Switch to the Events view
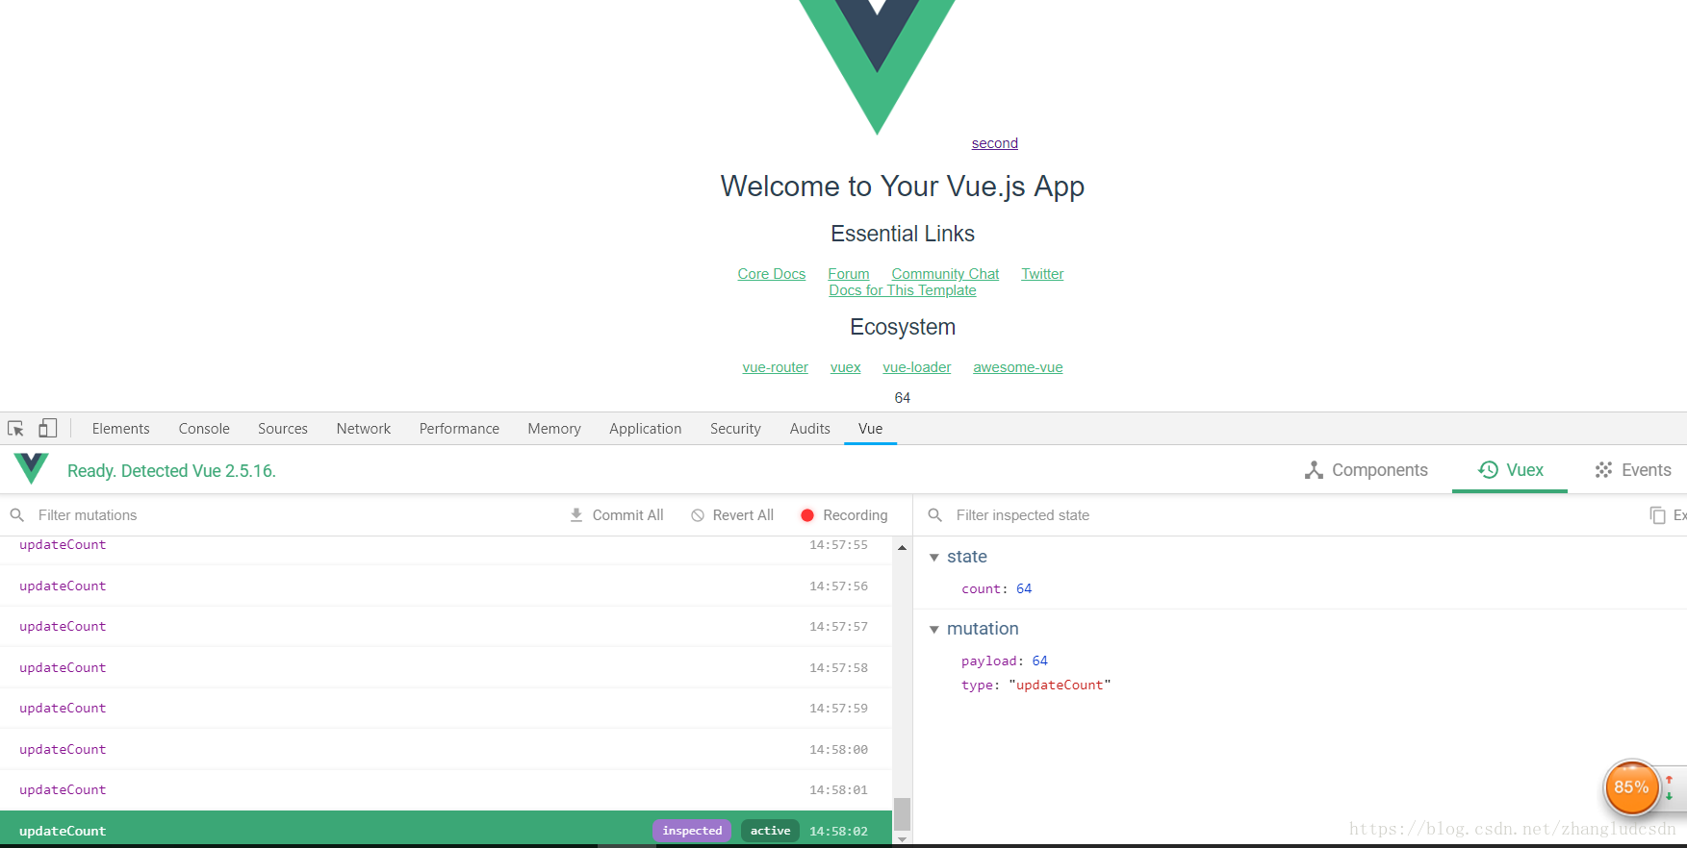The height and width of the screenshot is (848, 1687). click(1633, 470)
